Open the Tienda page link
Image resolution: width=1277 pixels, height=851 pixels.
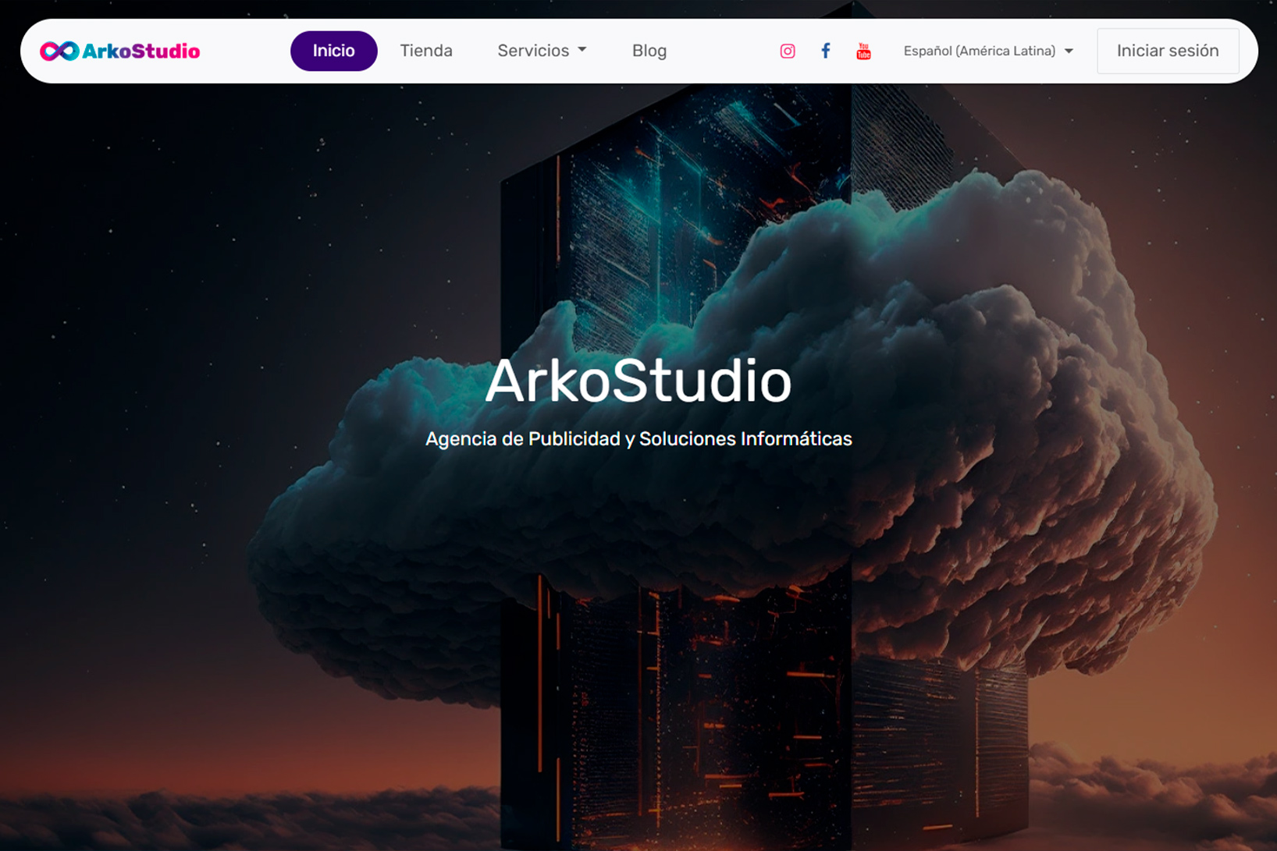point(426,51)
